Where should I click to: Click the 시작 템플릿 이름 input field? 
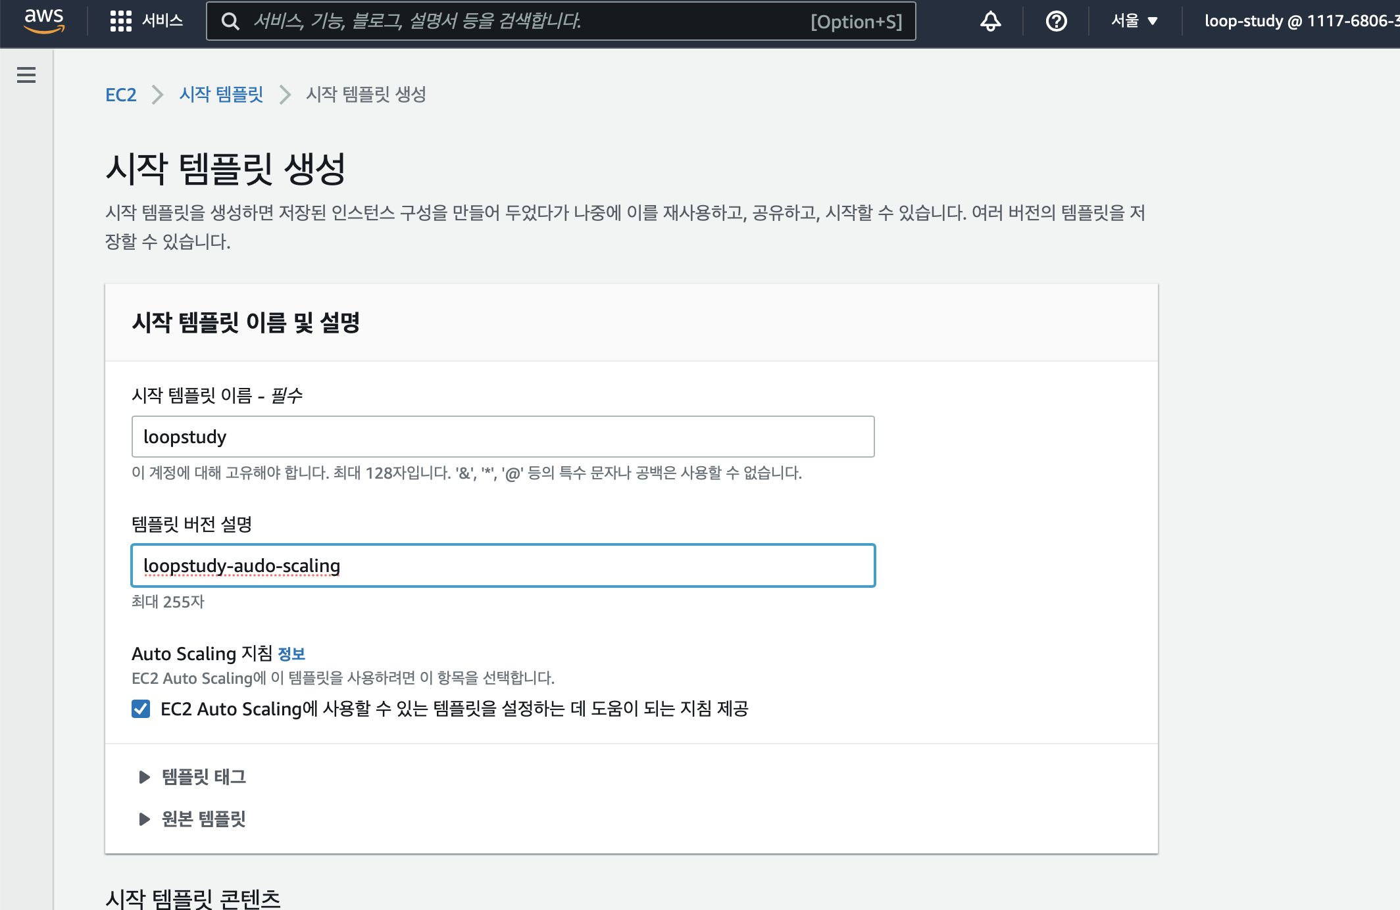coord(503,437)
